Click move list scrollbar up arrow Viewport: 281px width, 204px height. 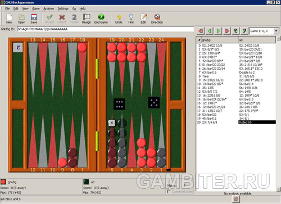tap(279, 38)
